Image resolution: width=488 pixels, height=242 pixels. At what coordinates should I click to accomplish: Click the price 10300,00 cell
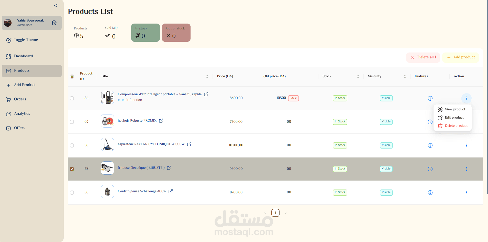pos(236,145)
